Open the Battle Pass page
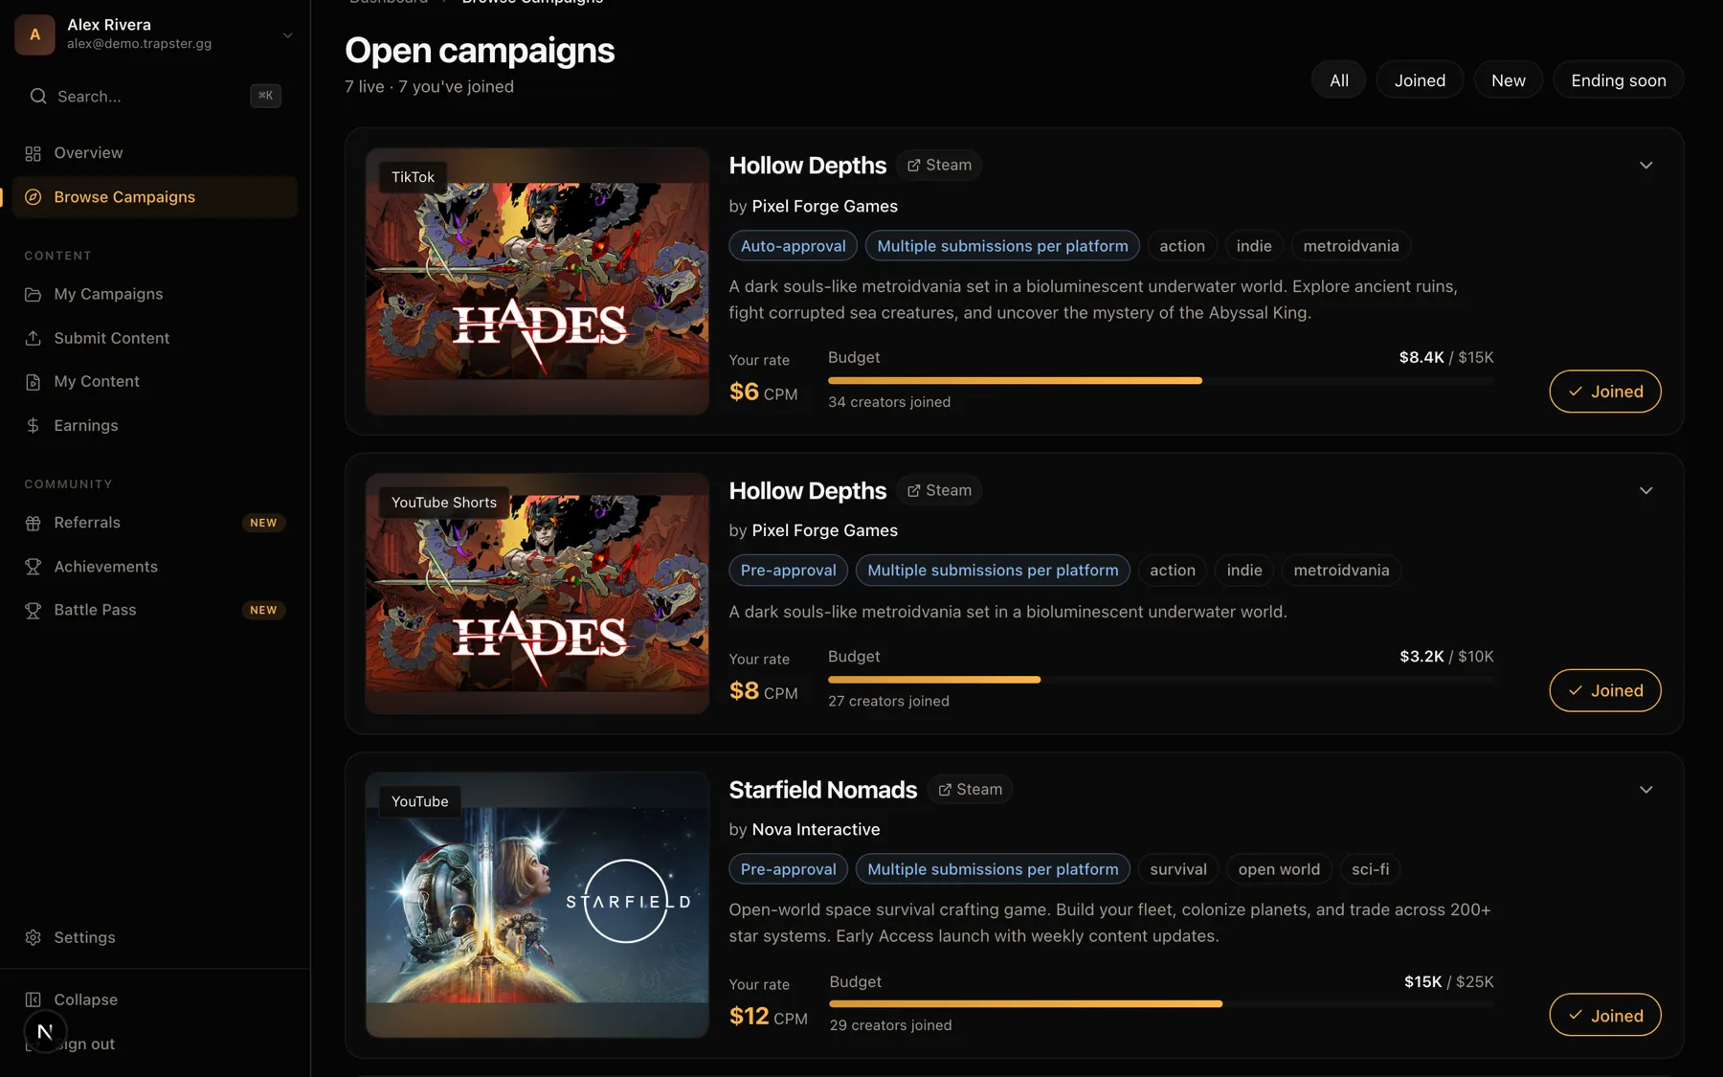This screenshot has height=1077, width=1723. click(x=155, y=611)
